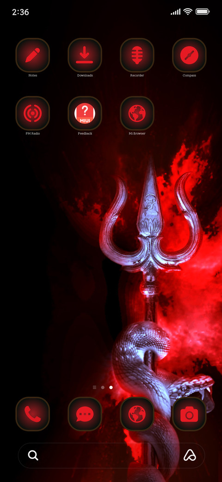Open the Notes app
This screenshot has height=482, width=222.
click(32, 55)
